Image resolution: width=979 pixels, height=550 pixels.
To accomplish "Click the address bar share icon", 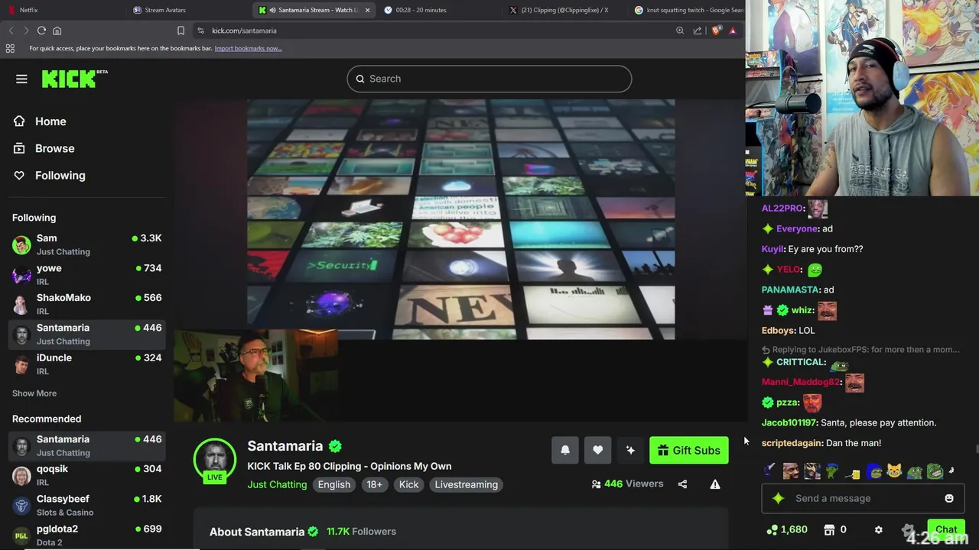I will pyautogui.click(x=698, y=31).
